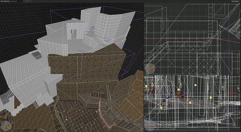Select the upper yellow entity on the brick floor
This screenshot has height=132, width=241.
97,112
